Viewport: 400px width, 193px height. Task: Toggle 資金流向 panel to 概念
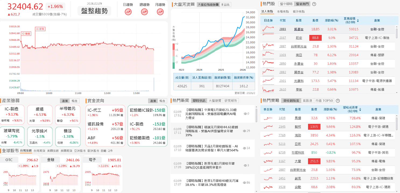(x=162, y=101)
